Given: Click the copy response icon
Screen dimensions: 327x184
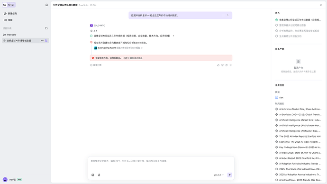Looking at the screenshot, I should tap(227, 65).
